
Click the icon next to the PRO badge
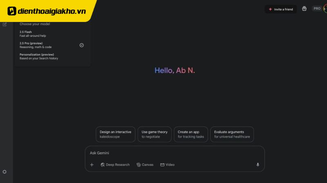304,9
